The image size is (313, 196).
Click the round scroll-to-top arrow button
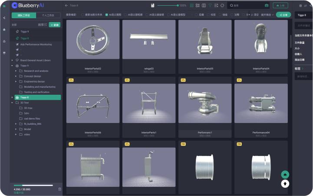285,183
